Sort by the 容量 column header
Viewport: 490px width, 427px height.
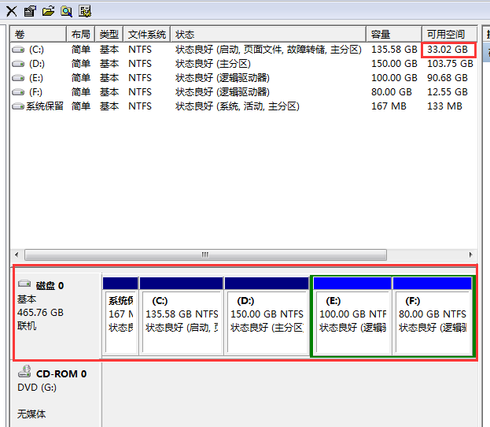tap(393, 35)
